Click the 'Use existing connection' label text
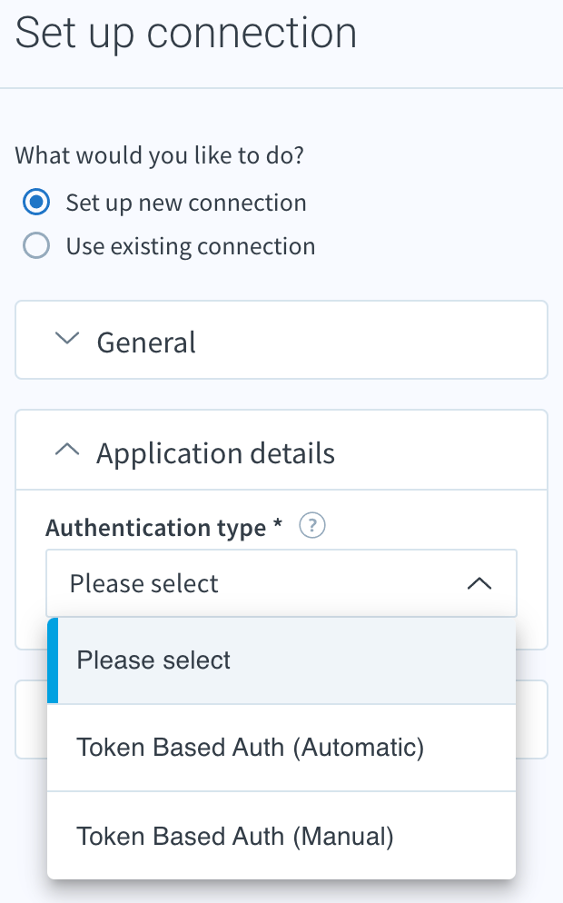Viewport: 563px width, 903px height. point(191,246)
